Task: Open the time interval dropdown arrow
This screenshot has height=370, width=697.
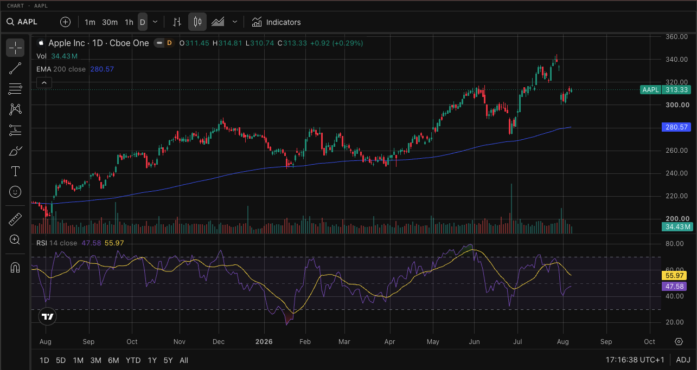Action: (x=155, y=22)
